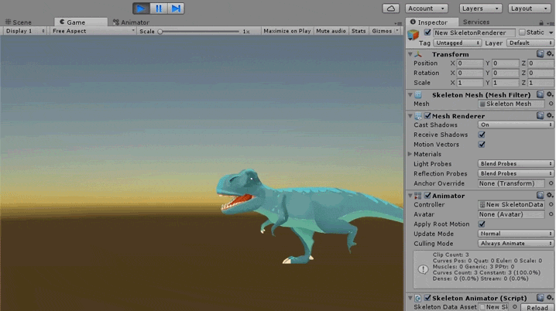Click the Scale slider handle
This screenshot has width=556, height=311.
pyautogui.click(x=160, y=32)
